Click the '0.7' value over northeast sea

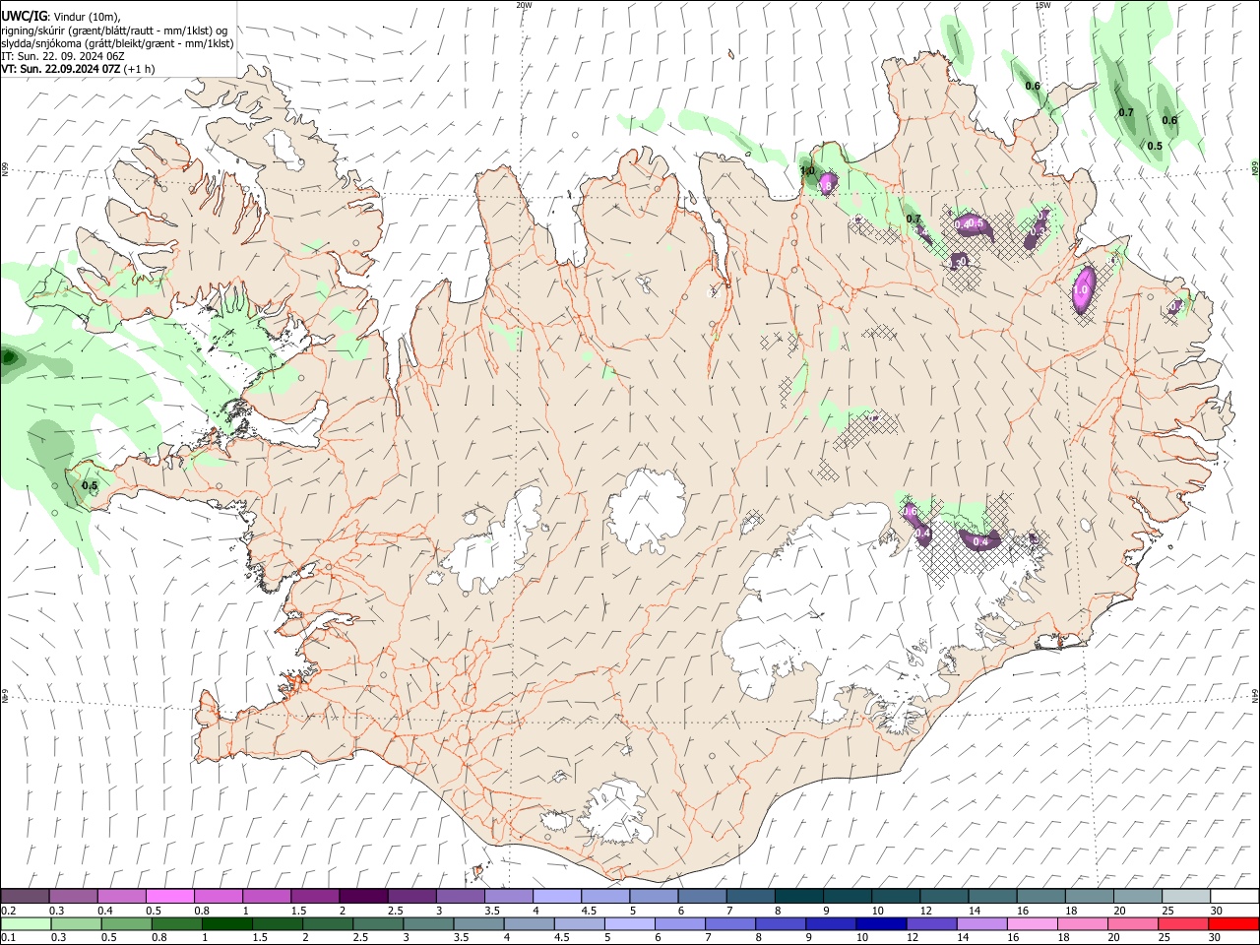[1126, 112]
